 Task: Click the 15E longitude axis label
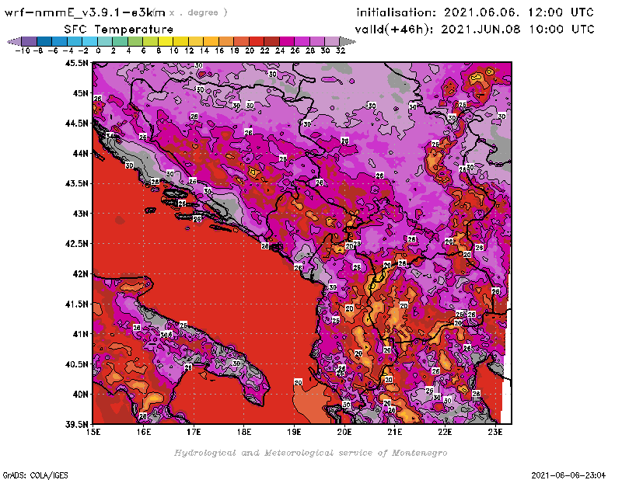point(93,432)
